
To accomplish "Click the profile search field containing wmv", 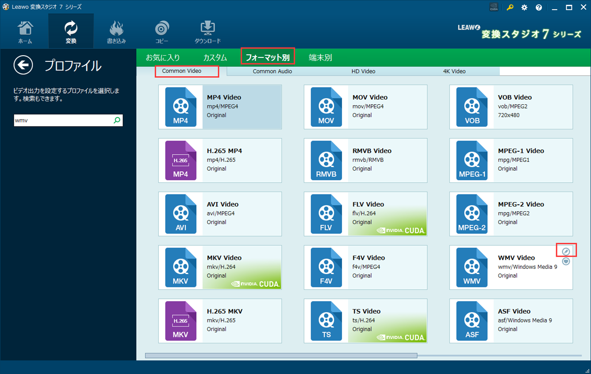I will tap(62, 120).
